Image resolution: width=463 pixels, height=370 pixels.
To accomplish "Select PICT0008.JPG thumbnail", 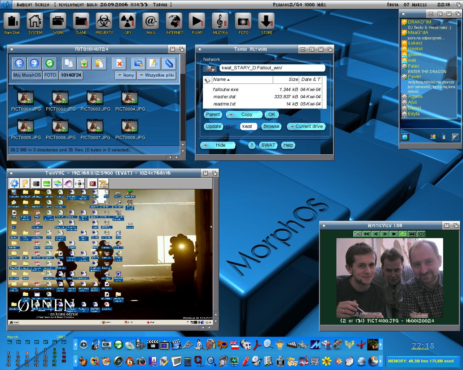I will (x=130, y=129).
